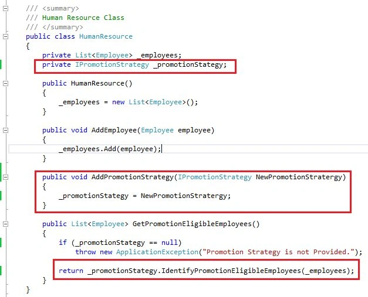Click NewPromotionStratergy parameter in method signature

[299, 177]
